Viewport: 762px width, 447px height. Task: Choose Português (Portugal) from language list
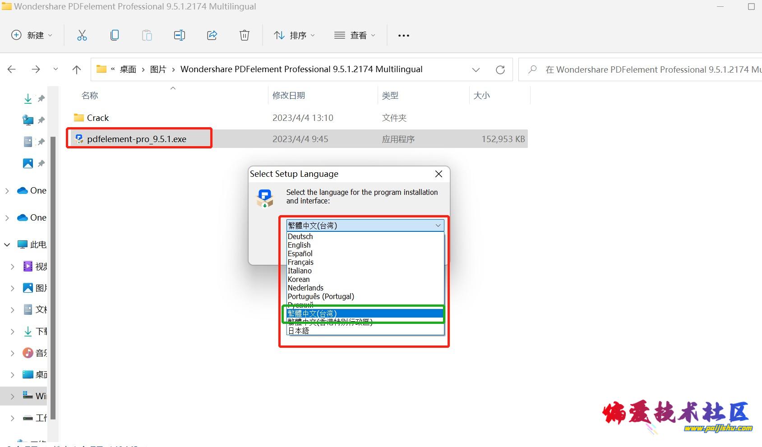pyautogui.click(x=365, y=296)
